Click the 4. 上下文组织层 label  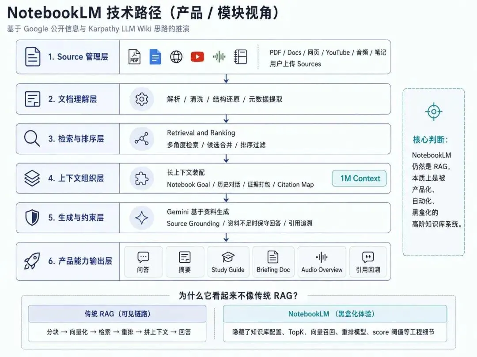tap(76, 178)
